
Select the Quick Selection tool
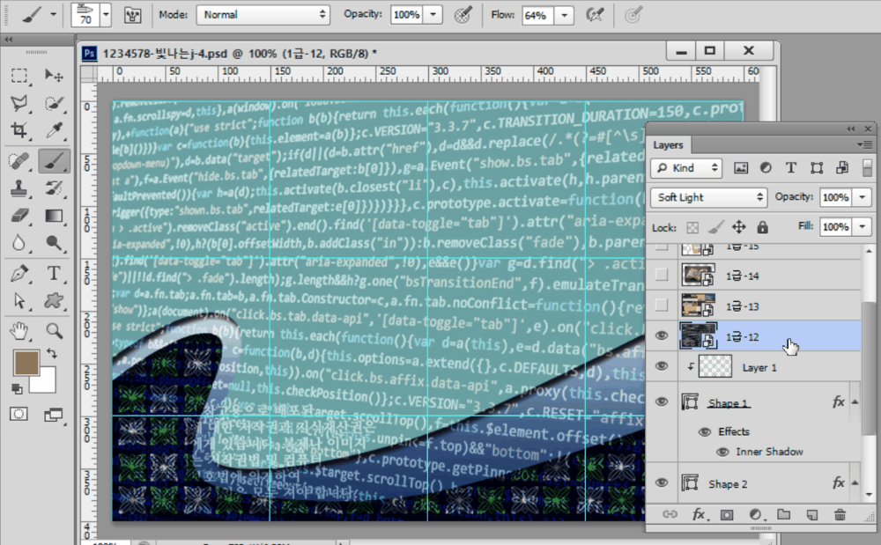pos(54,103)
